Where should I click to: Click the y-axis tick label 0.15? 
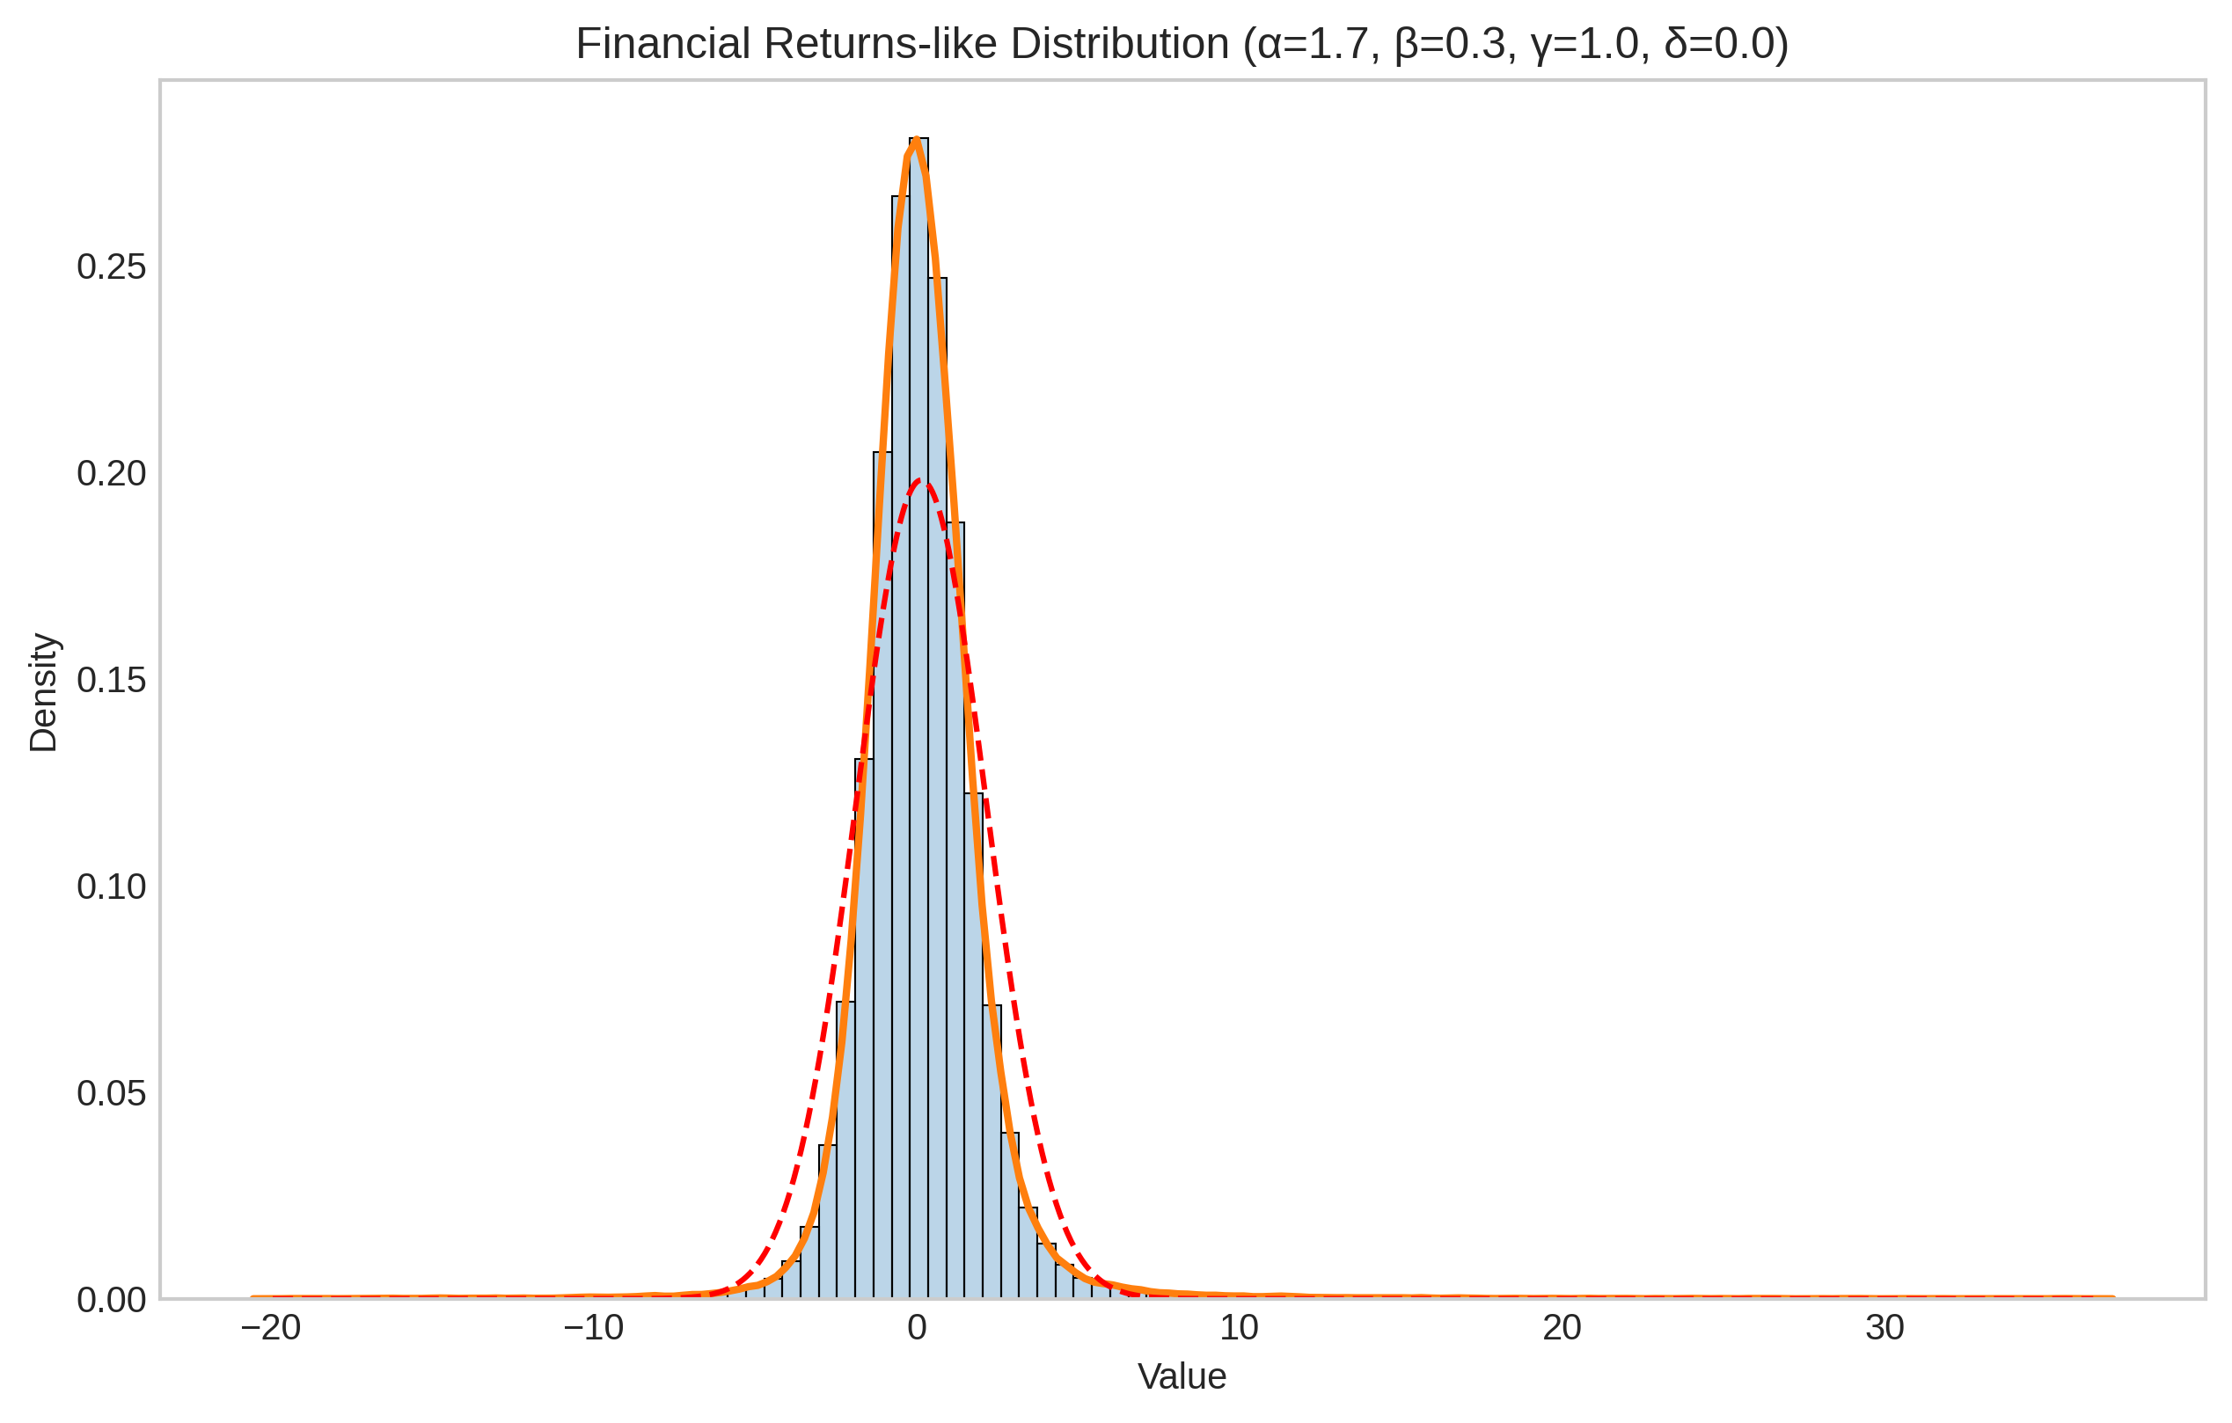[111, 680]
